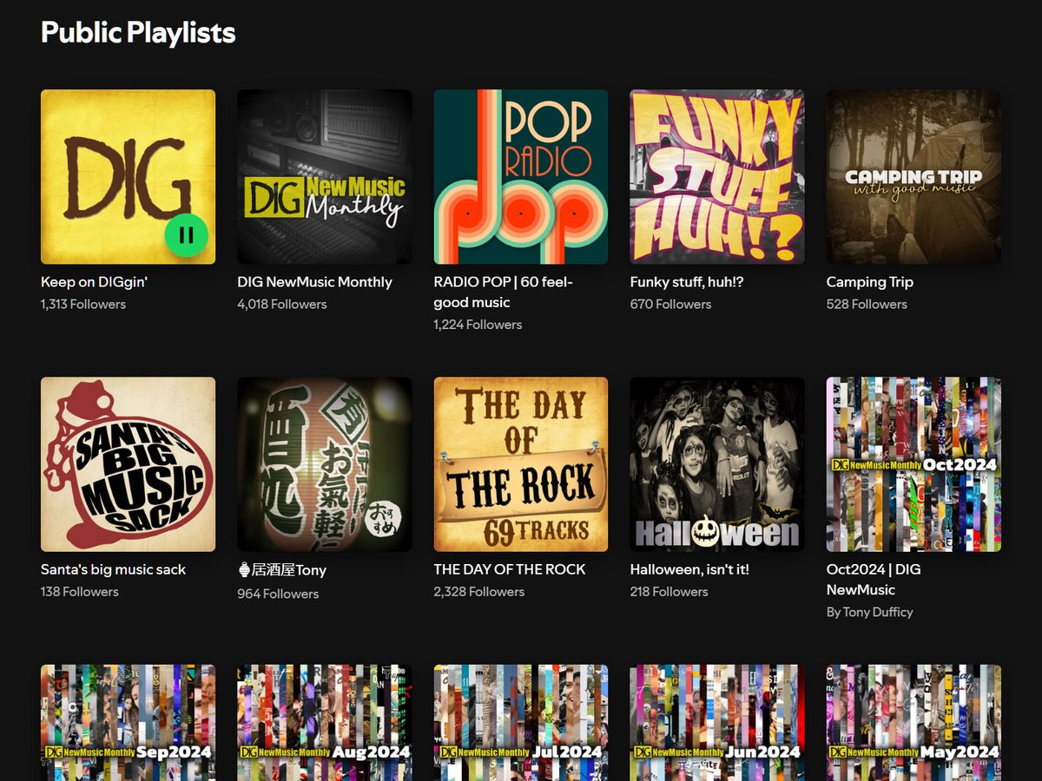
Task: Open the Japanese lantern playlist cover
Action: coord(325,464)
